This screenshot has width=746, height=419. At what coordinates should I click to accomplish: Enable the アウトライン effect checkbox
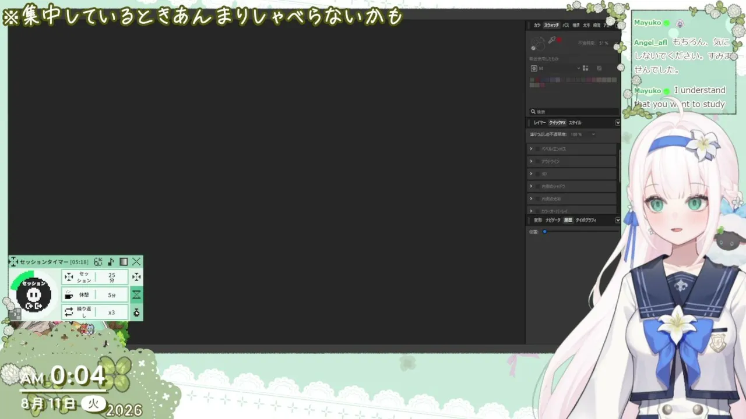(538, 161)
